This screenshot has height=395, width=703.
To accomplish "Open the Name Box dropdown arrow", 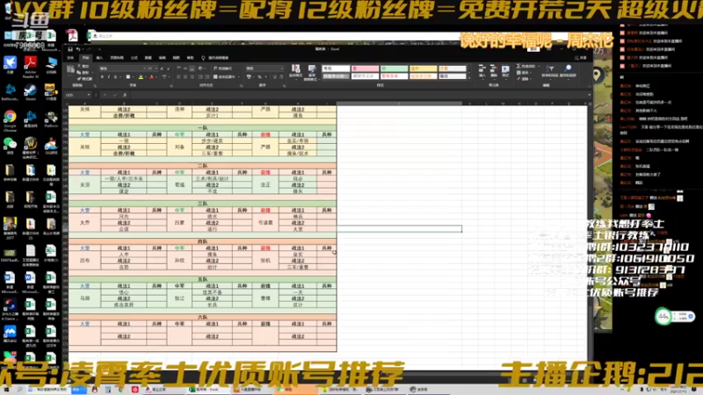I will tap(89, 95).
